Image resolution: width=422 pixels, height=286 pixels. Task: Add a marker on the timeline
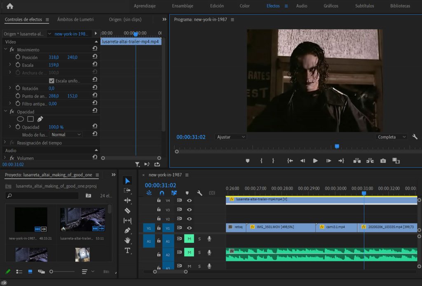(187, 193)
